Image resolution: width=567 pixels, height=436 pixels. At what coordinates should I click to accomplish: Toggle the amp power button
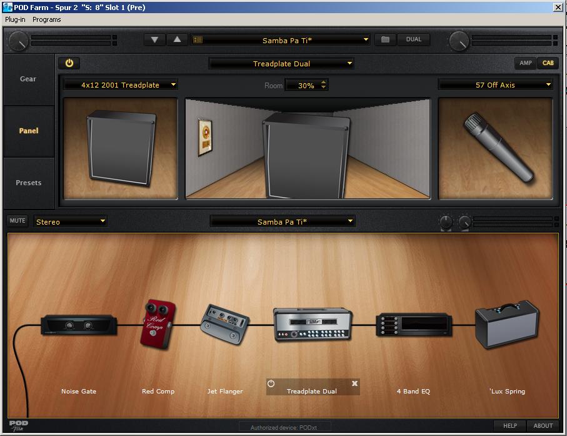click(69, 63)
